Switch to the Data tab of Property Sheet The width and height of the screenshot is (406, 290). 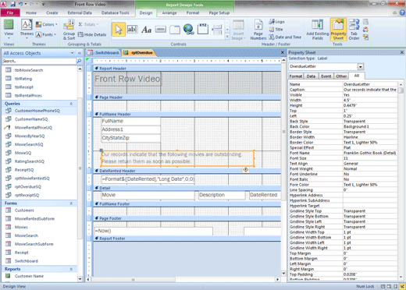pyautogui.click(x=311, y=76)
